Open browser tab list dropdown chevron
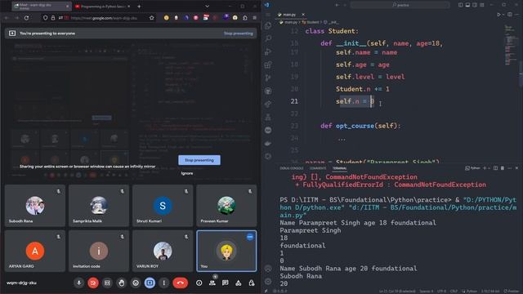Viewport: 523px width, 294px height. pyautogui.click(x=207, y=7)
